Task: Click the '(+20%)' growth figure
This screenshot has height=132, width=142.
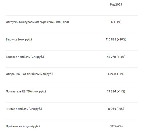Action: [121, 39]
